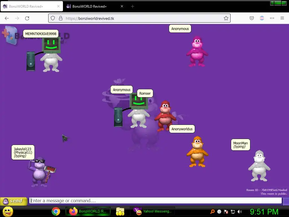Switch to the second BonziWORLD Revived+ tab

coord(95,6)
